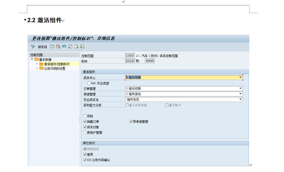Click the 承诺管理 field label

coord(89,94)
